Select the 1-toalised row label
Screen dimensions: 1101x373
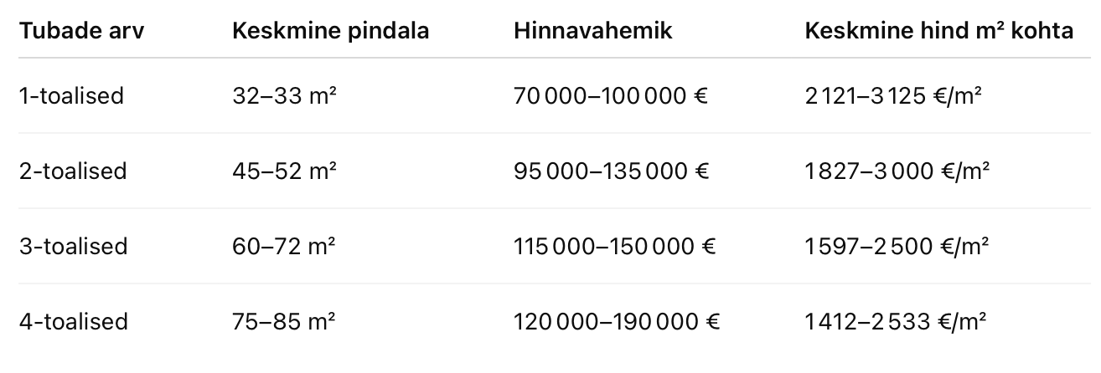[x=71, y=96]
